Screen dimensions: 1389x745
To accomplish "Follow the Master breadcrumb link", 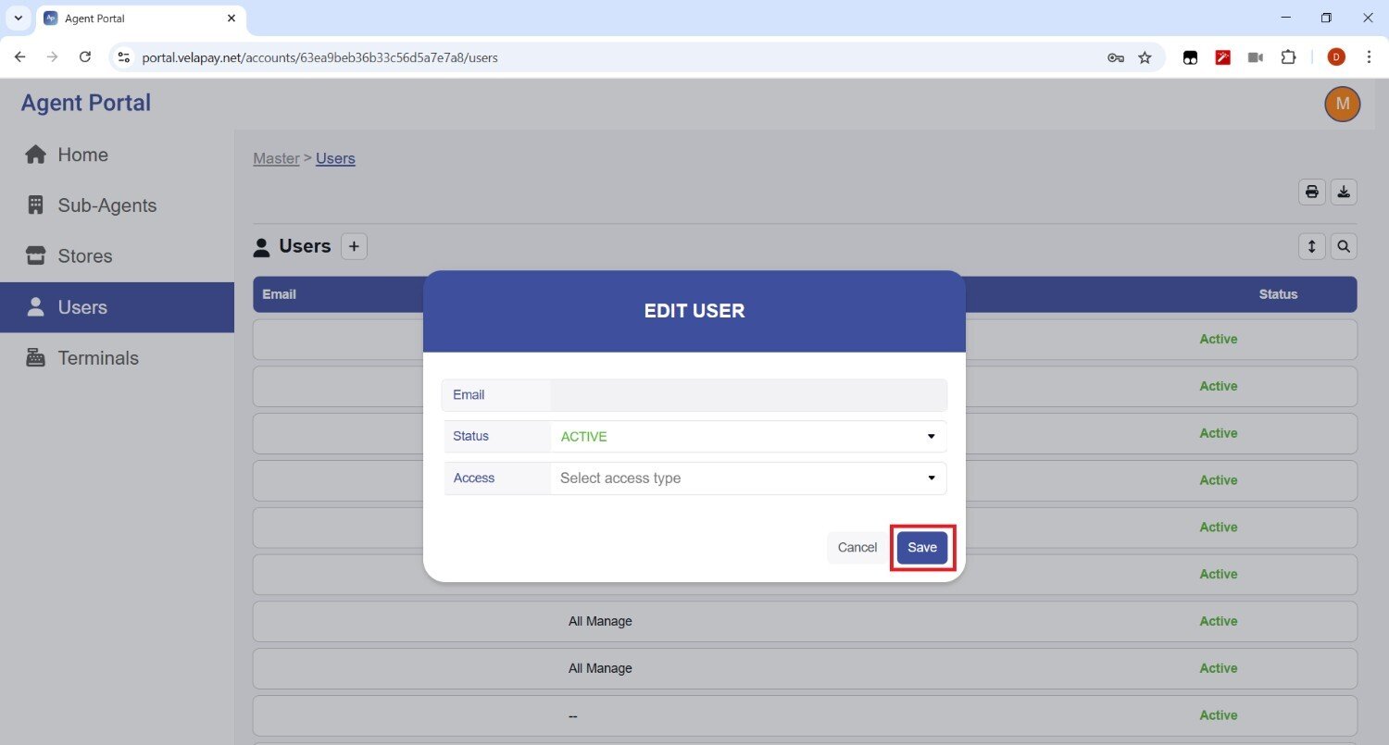I will [276, 158].
